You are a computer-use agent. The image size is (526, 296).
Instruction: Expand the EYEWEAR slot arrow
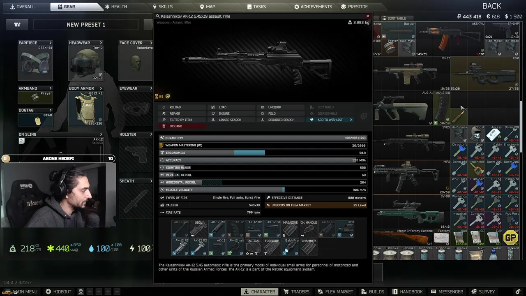pyautogui.click(x=151, y=88)
